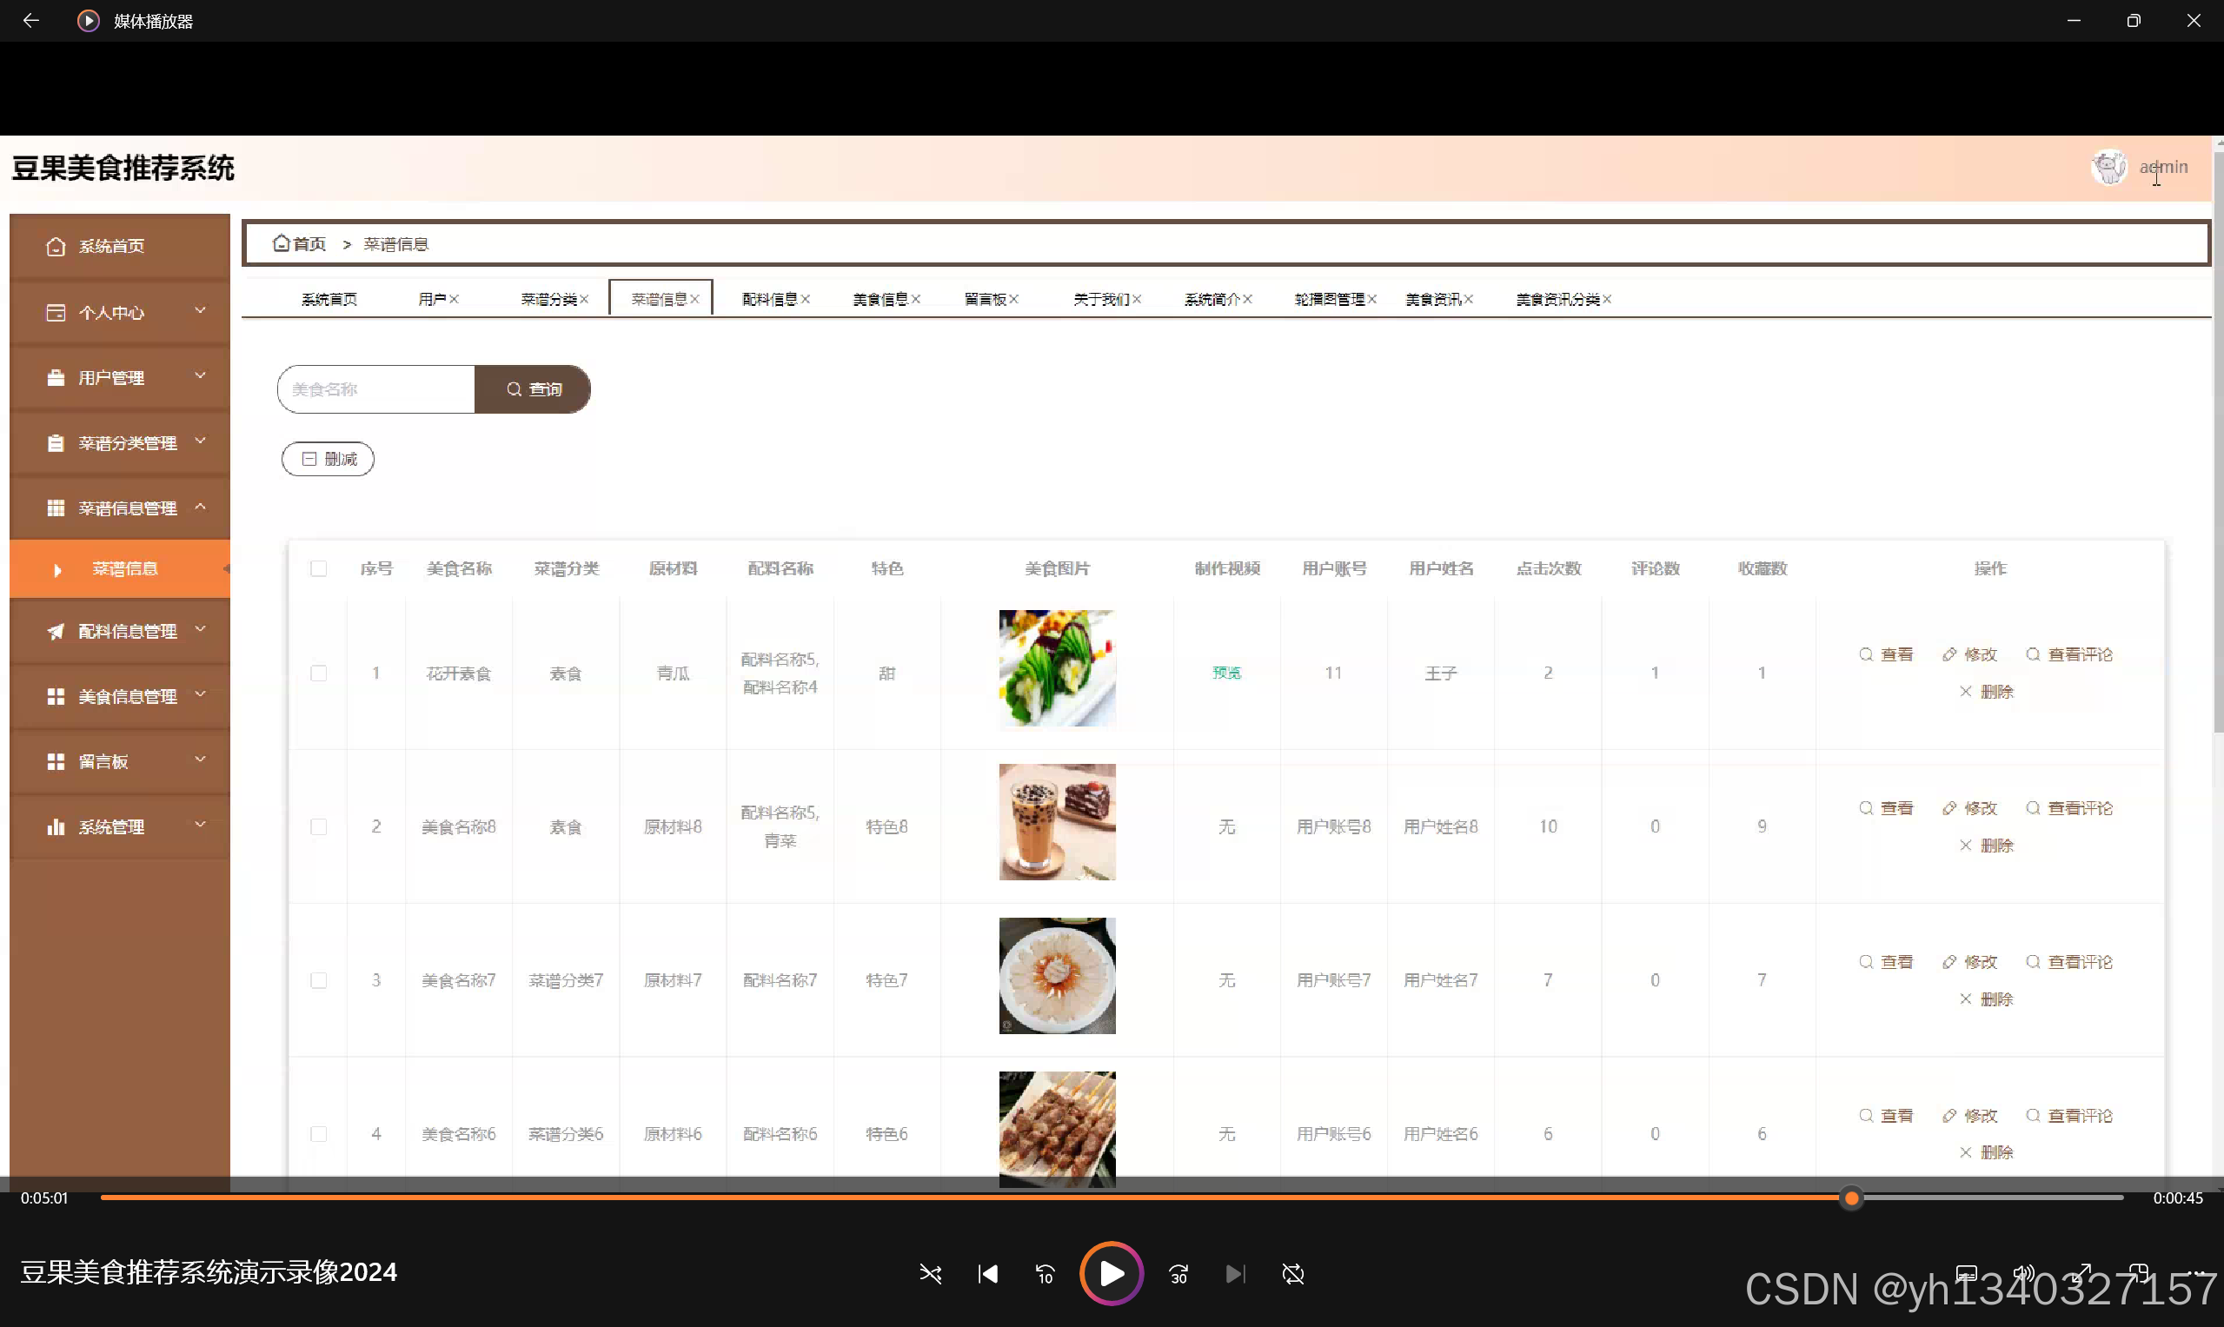Screen dimensions: 2224x1327
Task: Expand 系统管理 sidebar menu
Action: tap(120, 827)
